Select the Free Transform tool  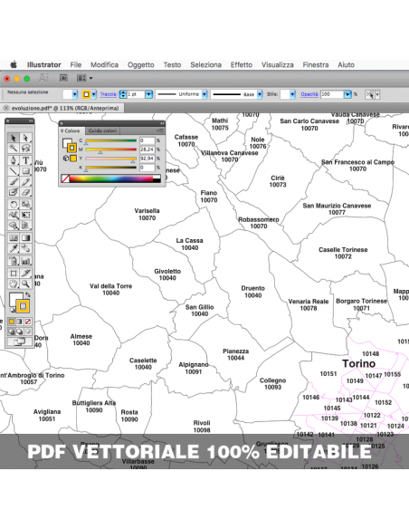click(x=25, y=215)
